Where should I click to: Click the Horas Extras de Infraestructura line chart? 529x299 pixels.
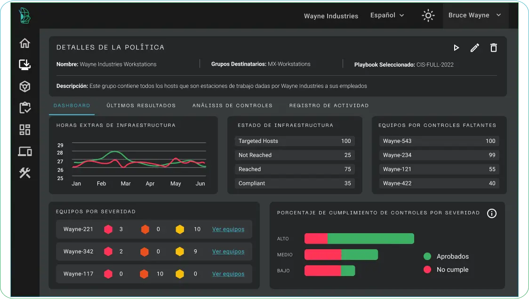coord(139,159)
